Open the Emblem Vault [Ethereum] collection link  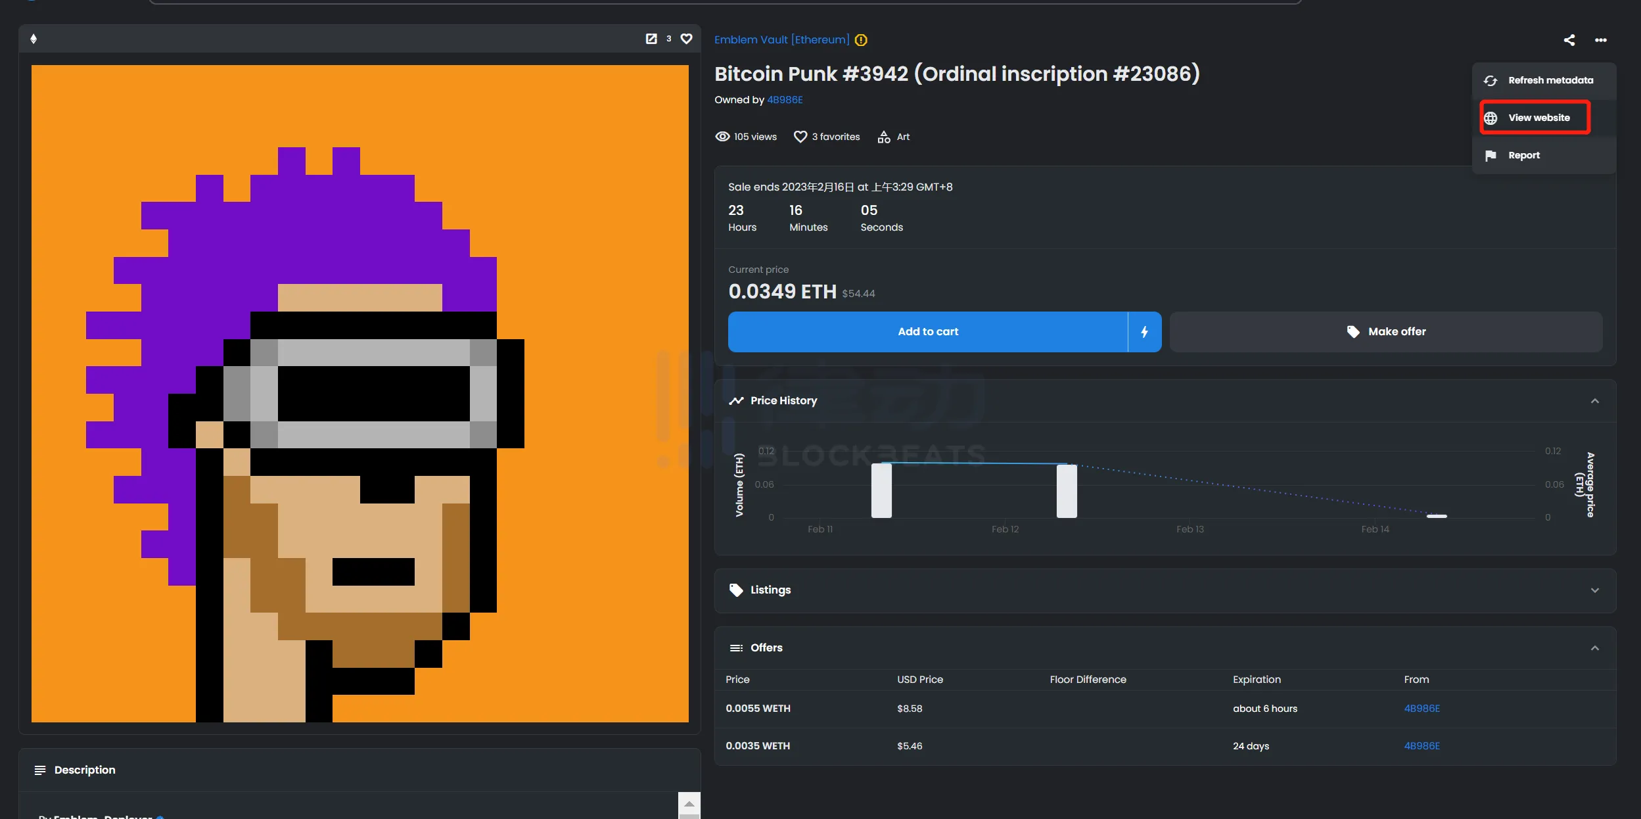coord(781,40)
